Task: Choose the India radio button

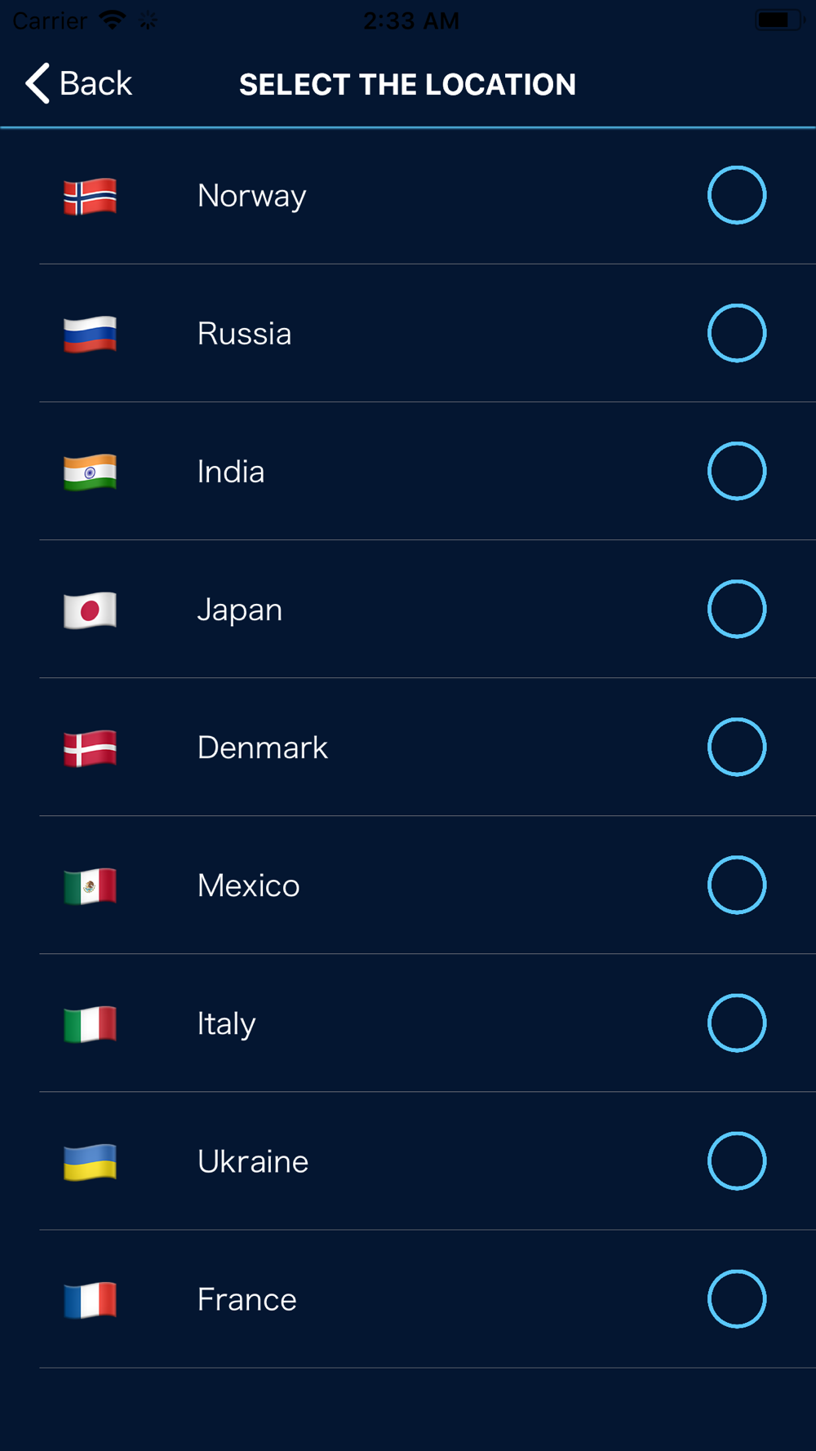Action: tap(736, 471)
